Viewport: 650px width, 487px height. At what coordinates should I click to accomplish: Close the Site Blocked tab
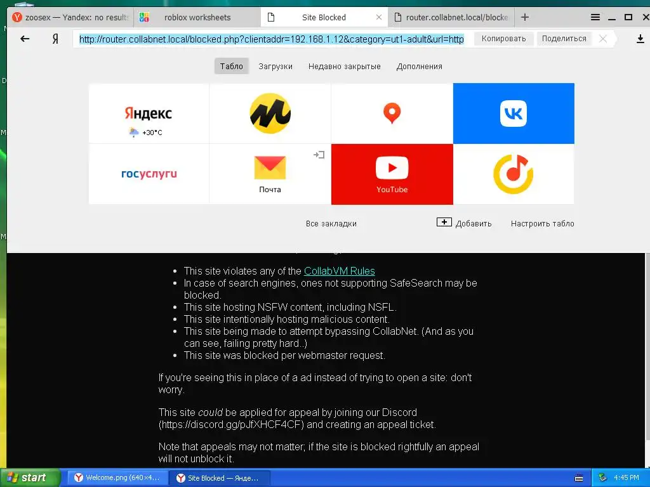click(x=379, y=17)
